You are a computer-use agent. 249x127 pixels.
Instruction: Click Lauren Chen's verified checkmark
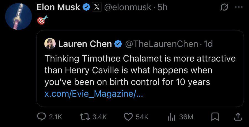click(x=118, y=44)
